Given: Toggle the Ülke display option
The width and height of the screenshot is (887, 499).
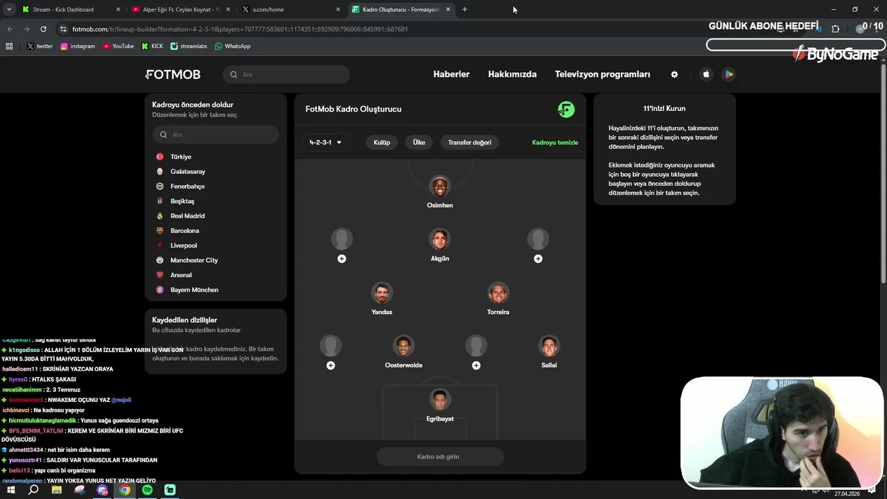Looking at the screenshot, I should click(419, 142).
